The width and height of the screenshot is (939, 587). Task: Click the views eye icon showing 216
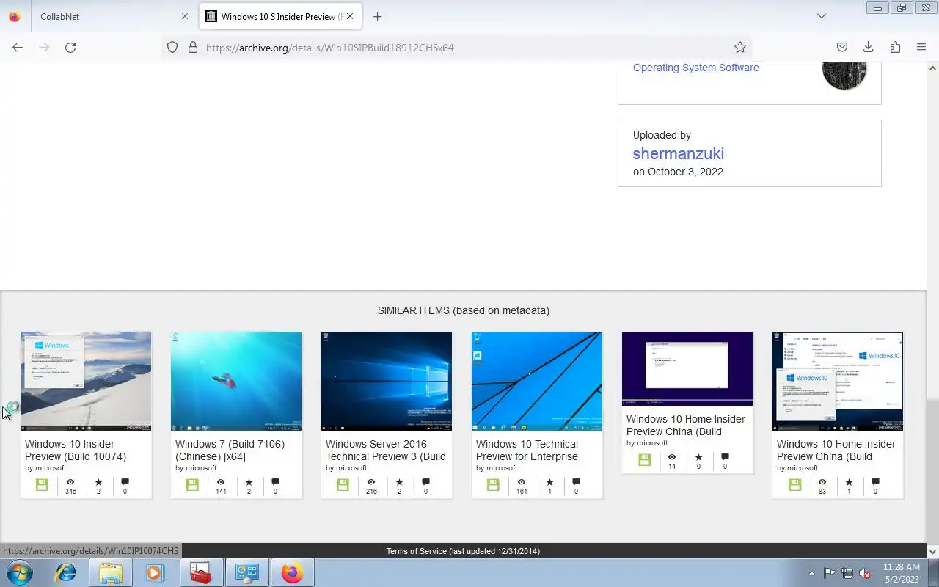pyautogui.click(x=371, y=482)
